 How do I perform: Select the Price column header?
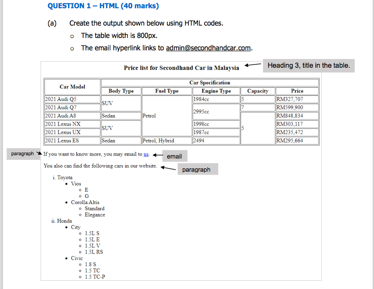pos(296,91)
